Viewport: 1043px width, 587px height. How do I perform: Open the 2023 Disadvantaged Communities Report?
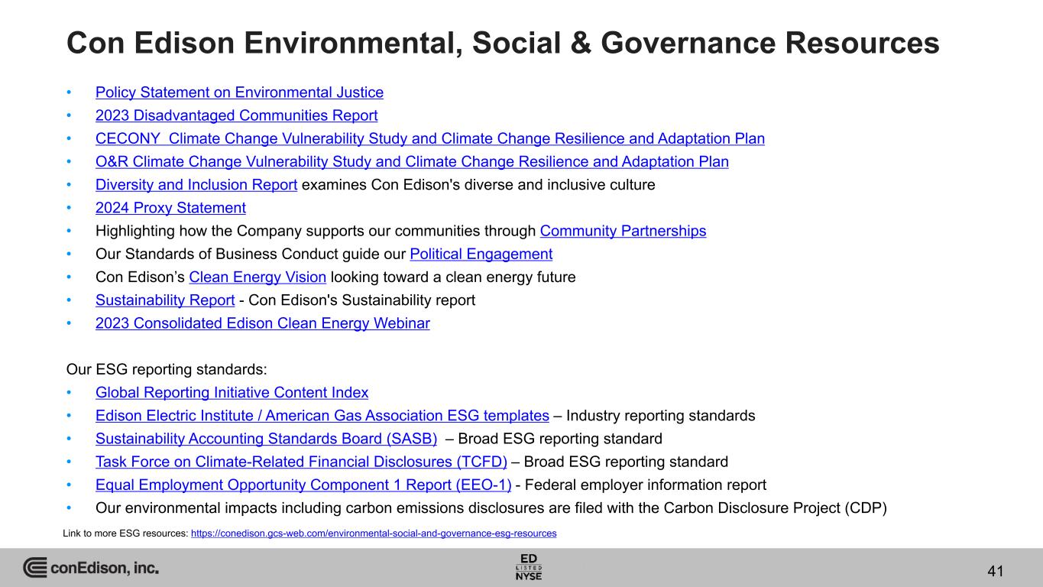tap(236, 115)
